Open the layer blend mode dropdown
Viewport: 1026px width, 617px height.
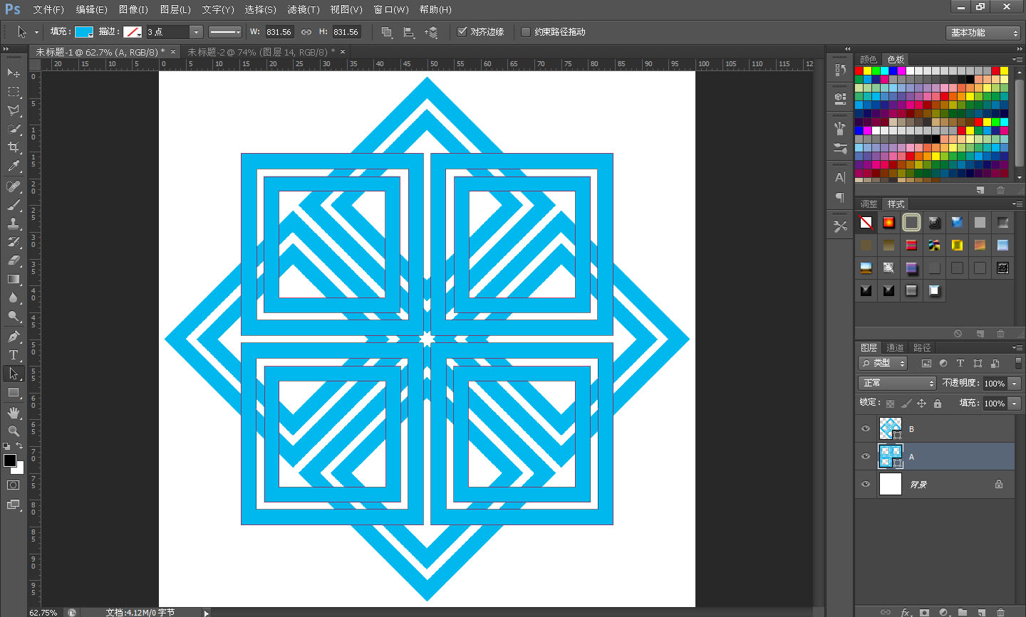(x=897, y=383)
